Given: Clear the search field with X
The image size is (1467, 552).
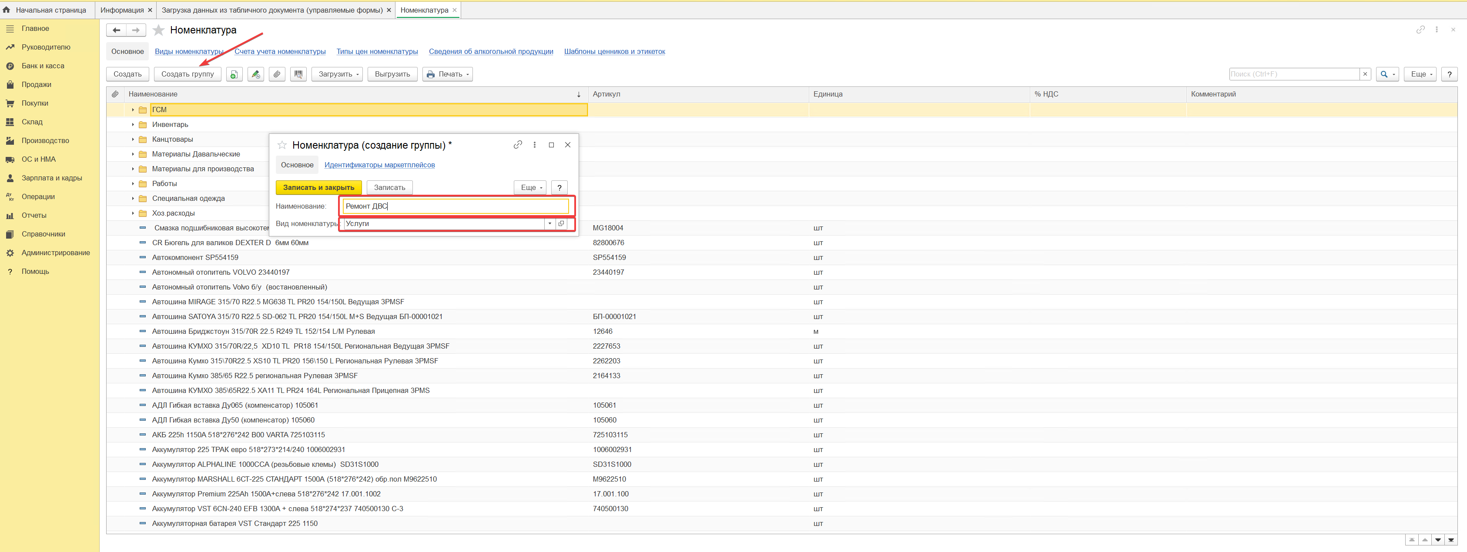Looking at the screenshot, I should [1365, 74].
